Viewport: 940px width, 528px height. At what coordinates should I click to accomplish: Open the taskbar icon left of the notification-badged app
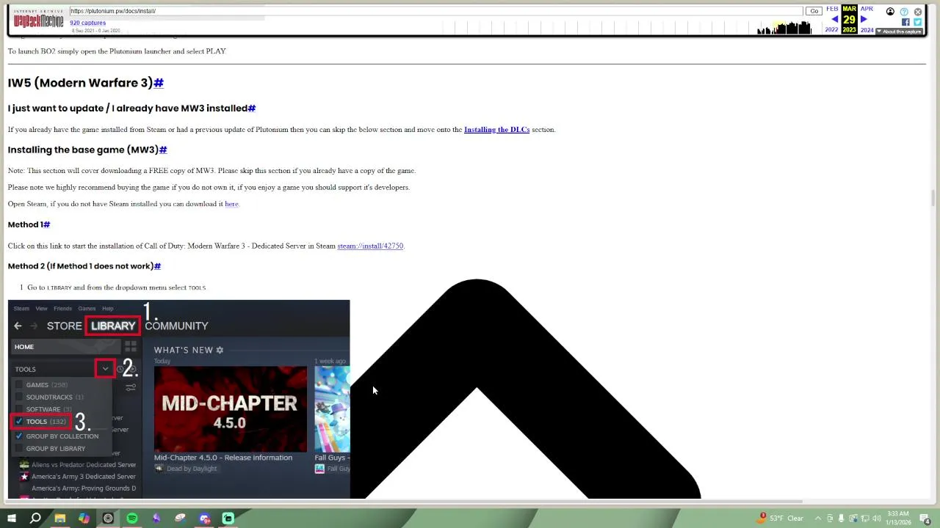[x=181, y=518]
